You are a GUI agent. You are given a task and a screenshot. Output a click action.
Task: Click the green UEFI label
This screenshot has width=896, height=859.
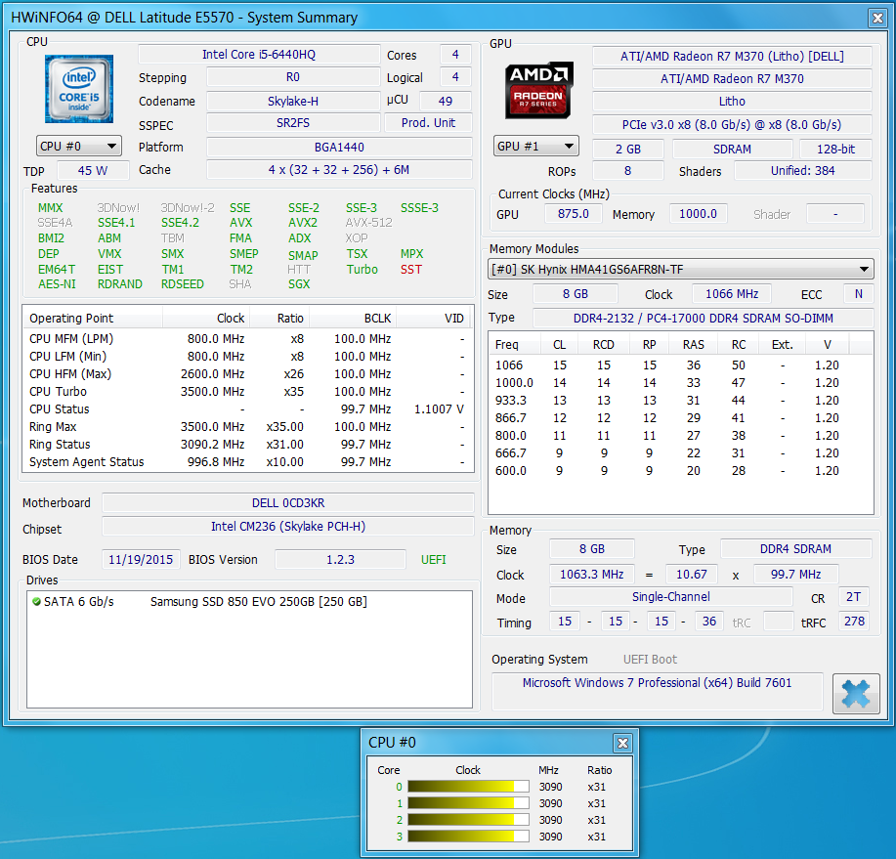tap(434, 560)
